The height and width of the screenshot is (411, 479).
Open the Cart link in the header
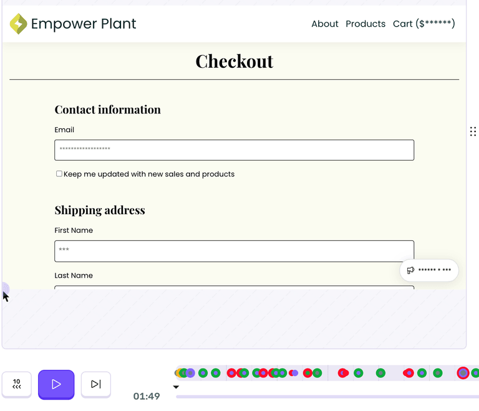(423, 24)
